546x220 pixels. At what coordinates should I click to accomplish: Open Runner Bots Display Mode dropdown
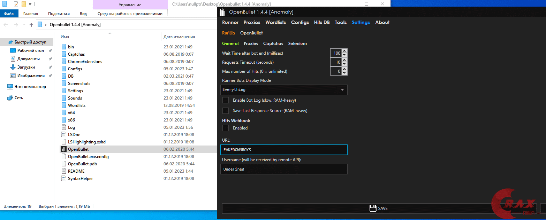(x=285, y=90)
